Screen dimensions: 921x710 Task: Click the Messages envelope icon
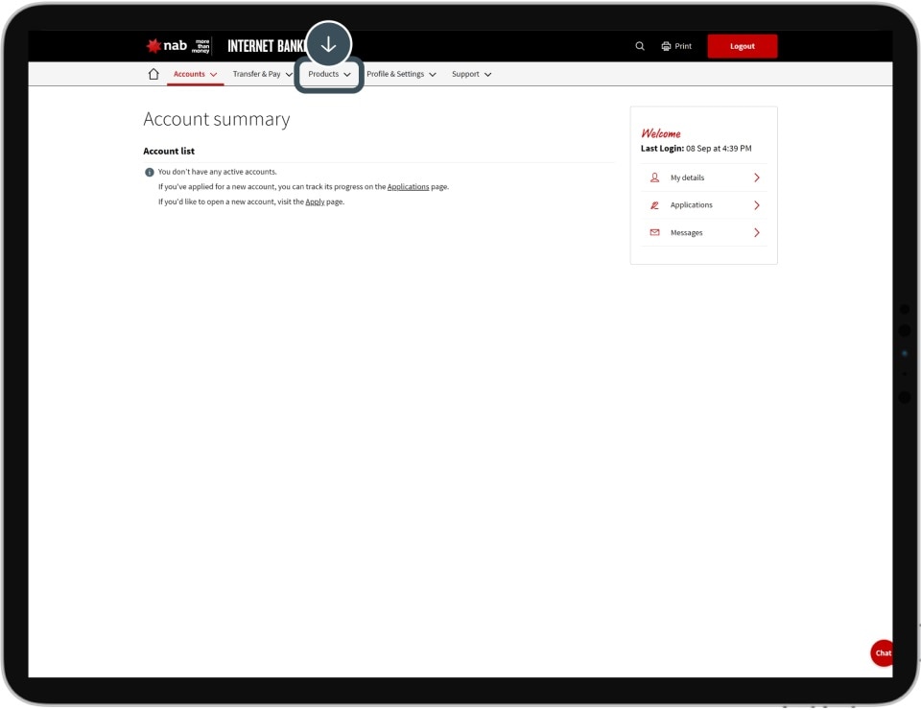pyautogui.click(x=655, y=233)
